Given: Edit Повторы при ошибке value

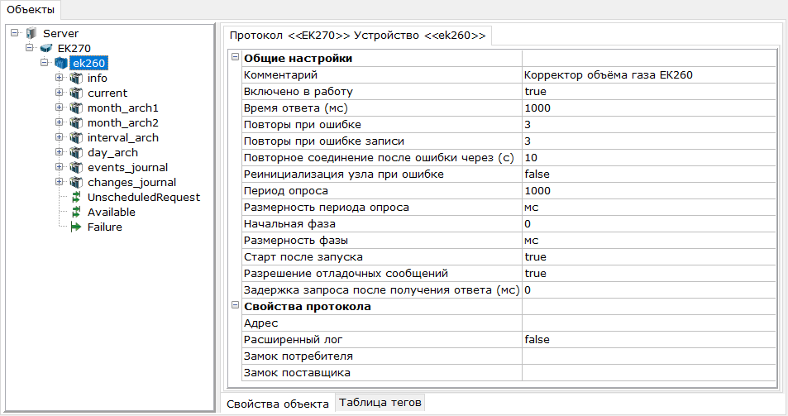Looking at the screenshot, I should coord(649,125).
